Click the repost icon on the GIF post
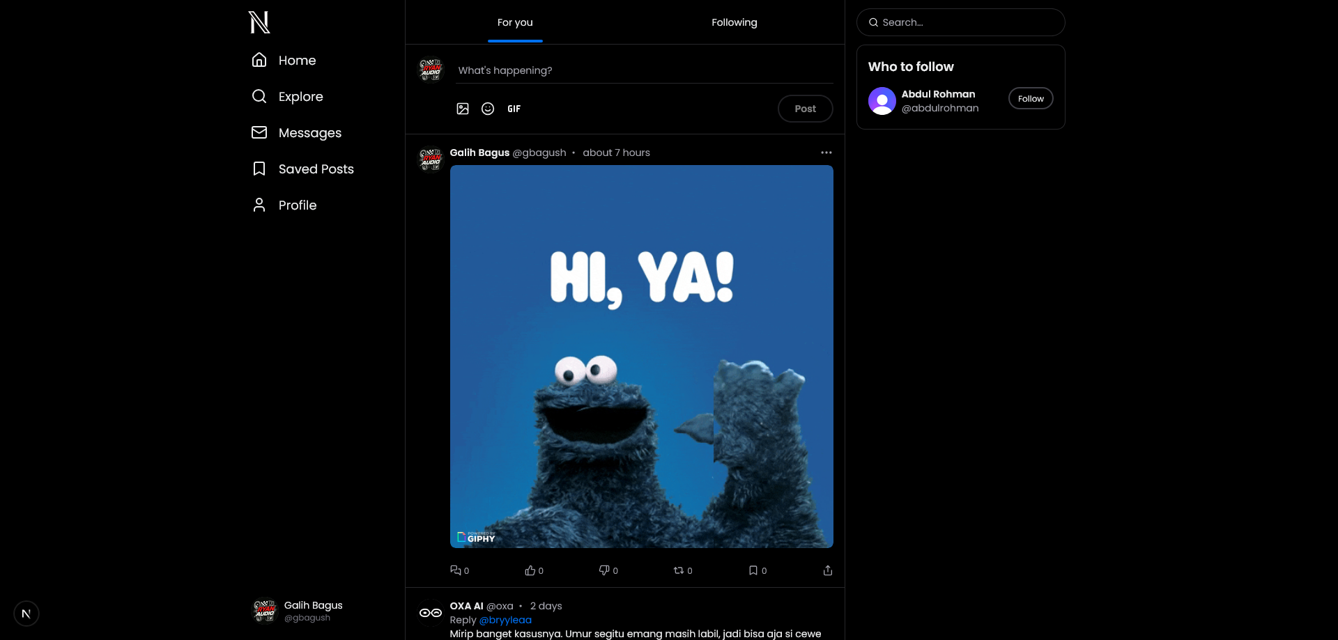This screenshot has width=1338, height=640. click(679, 570)
